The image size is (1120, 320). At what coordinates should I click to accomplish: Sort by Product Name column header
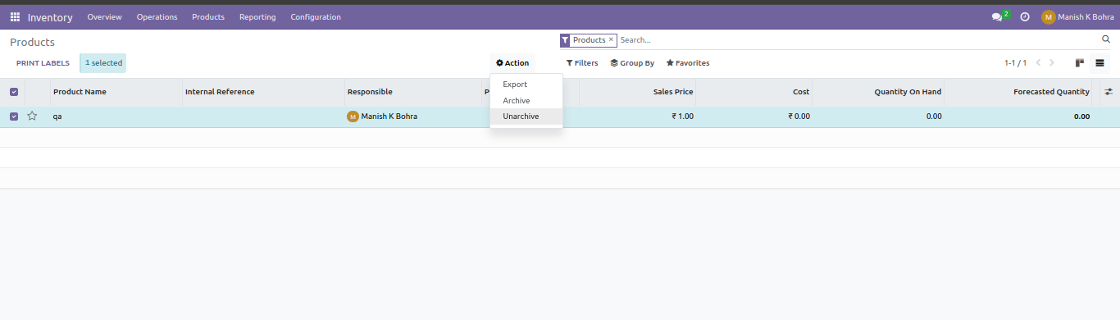click(x=80, y=92)
